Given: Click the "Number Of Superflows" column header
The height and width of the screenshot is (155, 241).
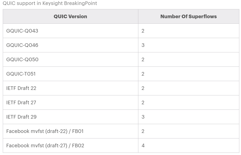Looking at the screenshot, I should tap(188, 17).
